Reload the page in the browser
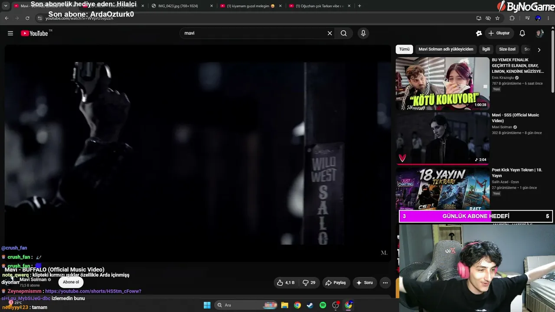The width and height of the screenshot is (555, 312). tap(27, 18)
